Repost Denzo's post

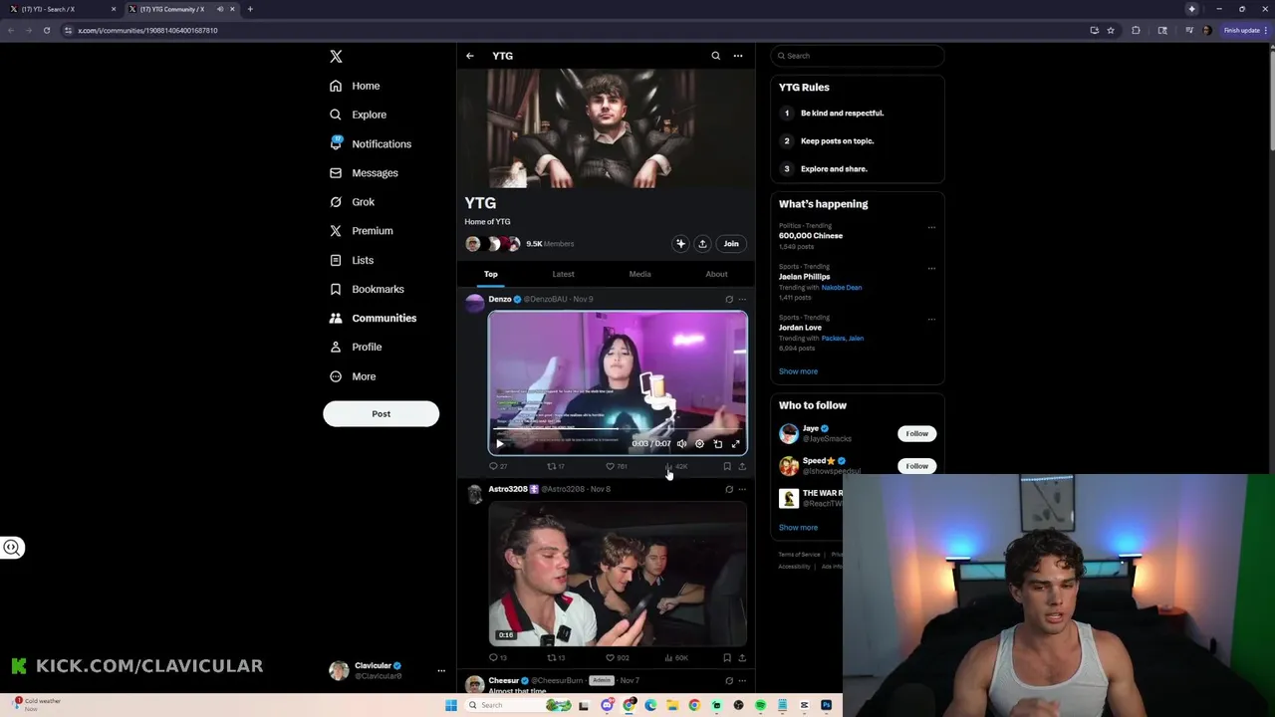[x=556, y=466]
